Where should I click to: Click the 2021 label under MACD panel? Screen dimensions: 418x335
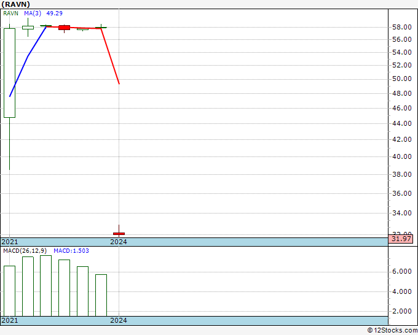pos(10,320)
